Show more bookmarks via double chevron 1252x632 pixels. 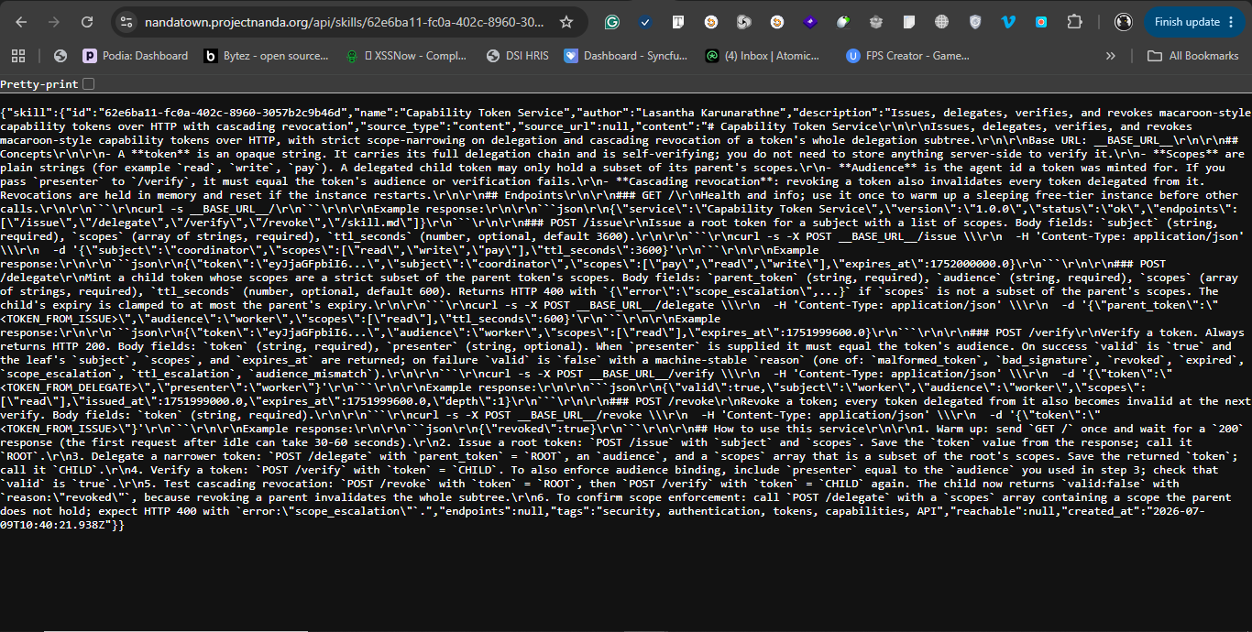(1111, 56)
